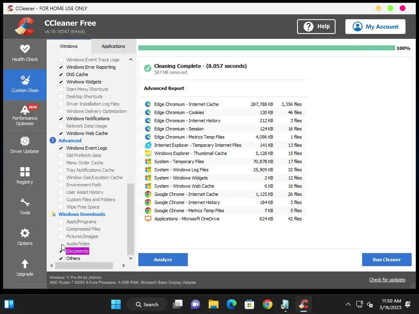
Task: Uncheck the DNS Cache option
Action: [61, 74]
